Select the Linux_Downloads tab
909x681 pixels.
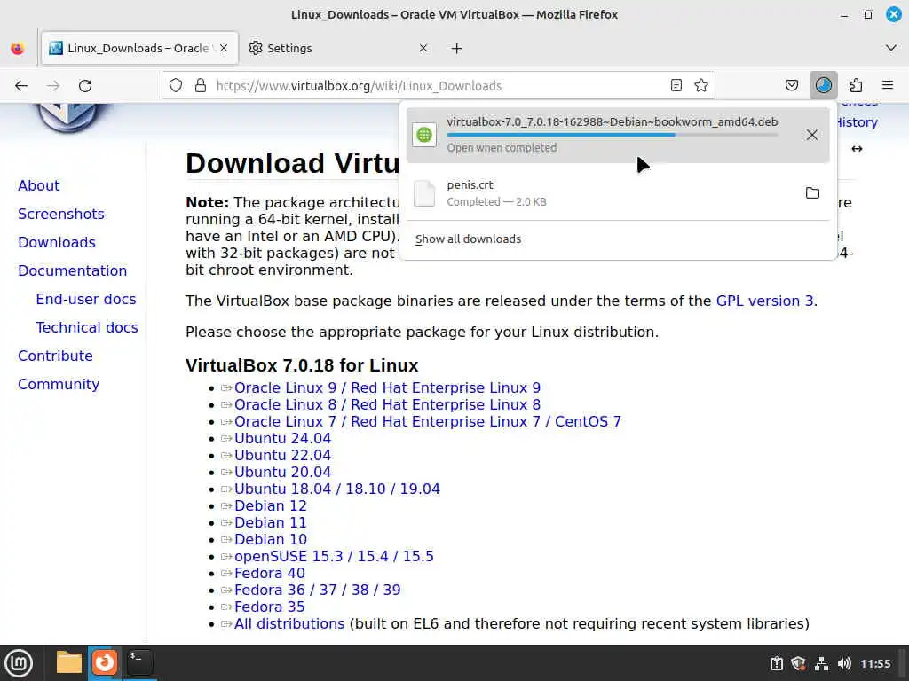(139, 48)
